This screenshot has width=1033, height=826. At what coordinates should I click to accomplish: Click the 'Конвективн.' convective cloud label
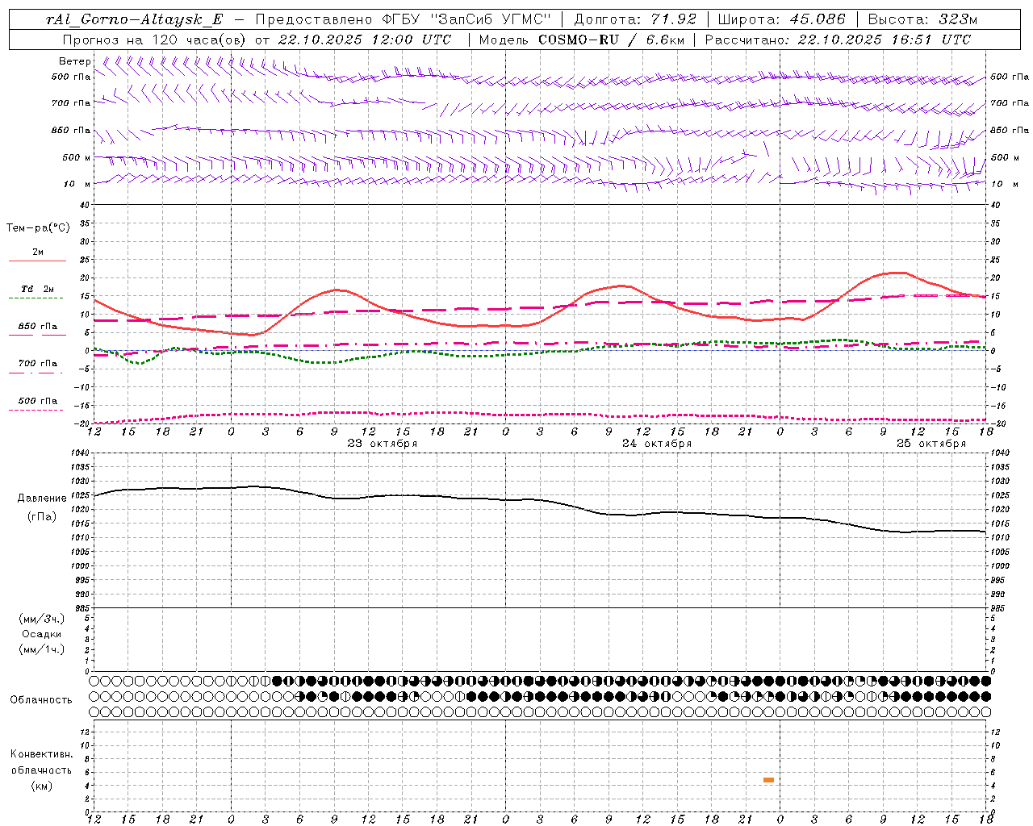(42, 754)
